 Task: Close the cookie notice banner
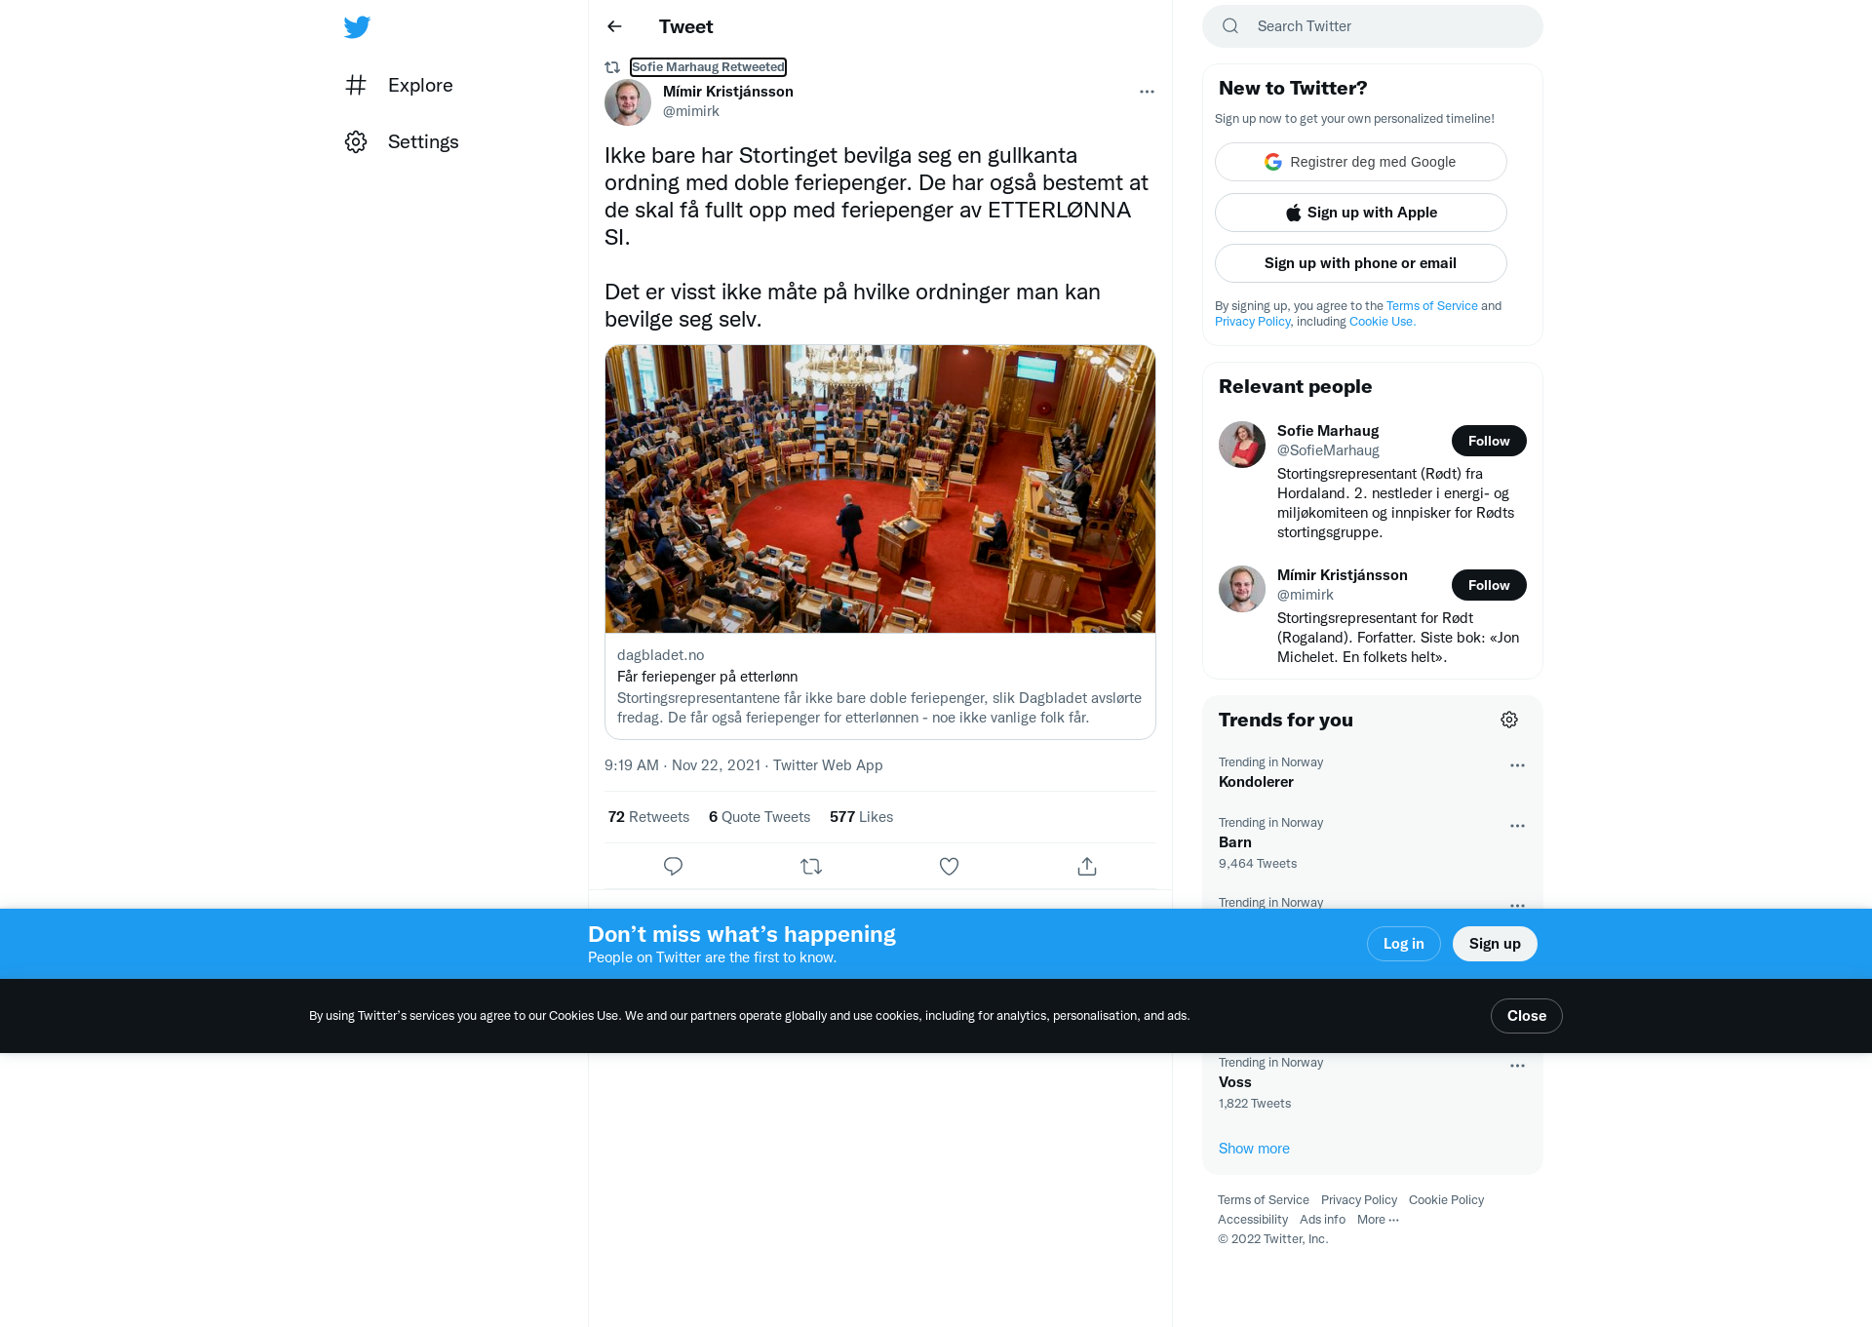point(1527,1016)
